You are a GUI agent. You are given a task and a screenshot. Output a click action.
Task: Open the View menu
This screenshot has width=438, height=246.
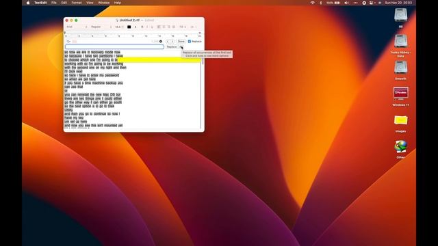pyautogui.click(x=90, y=3)
